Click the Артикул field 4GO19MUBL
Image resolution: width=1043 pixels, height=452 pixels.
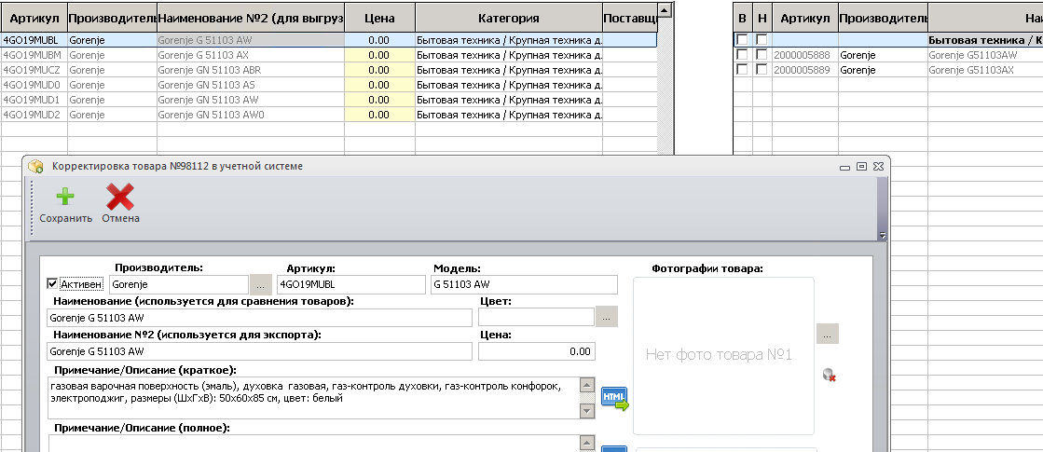click(351, 285)
